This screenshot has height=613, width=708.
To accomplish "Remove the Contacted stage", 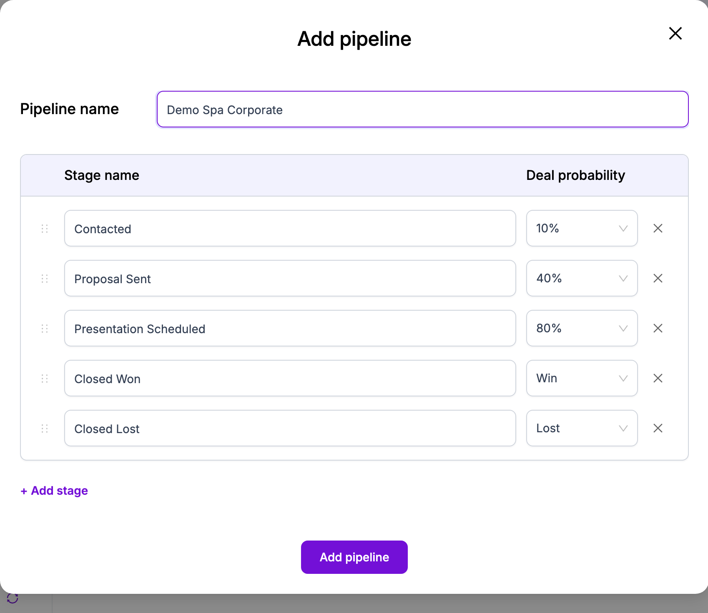I will tap(658, 228).
